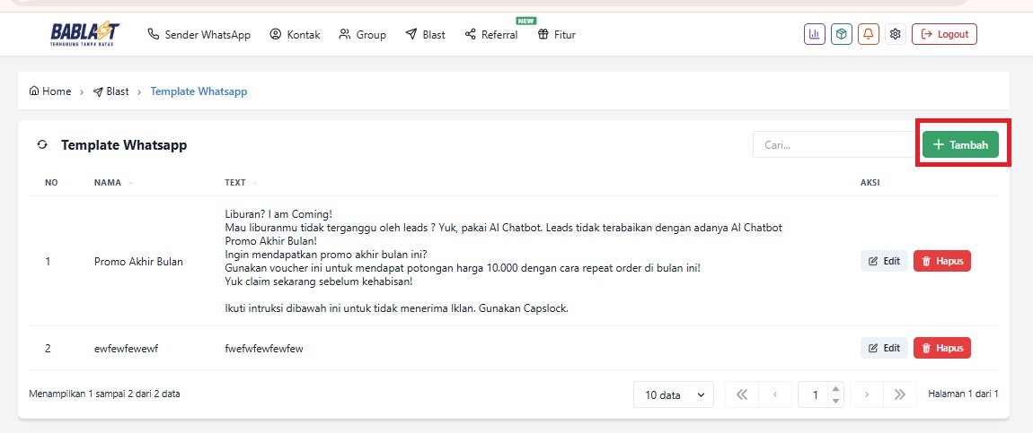The width and height of the screenshot is (1033, 433).
Task: Click the Logout button
Action: click(944, 34)
